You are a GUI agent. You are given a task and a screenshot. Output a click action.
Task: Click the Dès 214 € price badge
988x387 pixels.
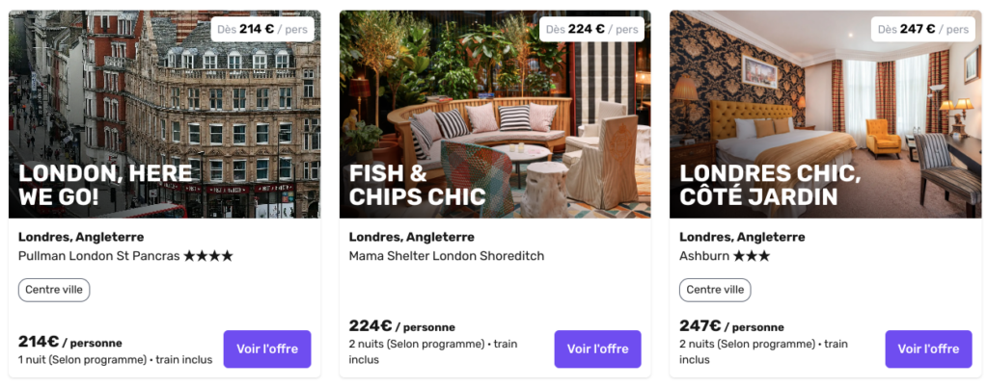coord(262,29)
